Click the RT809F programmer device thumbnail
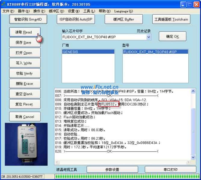Image resolution: width=201 pixels, height=180 pixels. click(x=26, y=144)
